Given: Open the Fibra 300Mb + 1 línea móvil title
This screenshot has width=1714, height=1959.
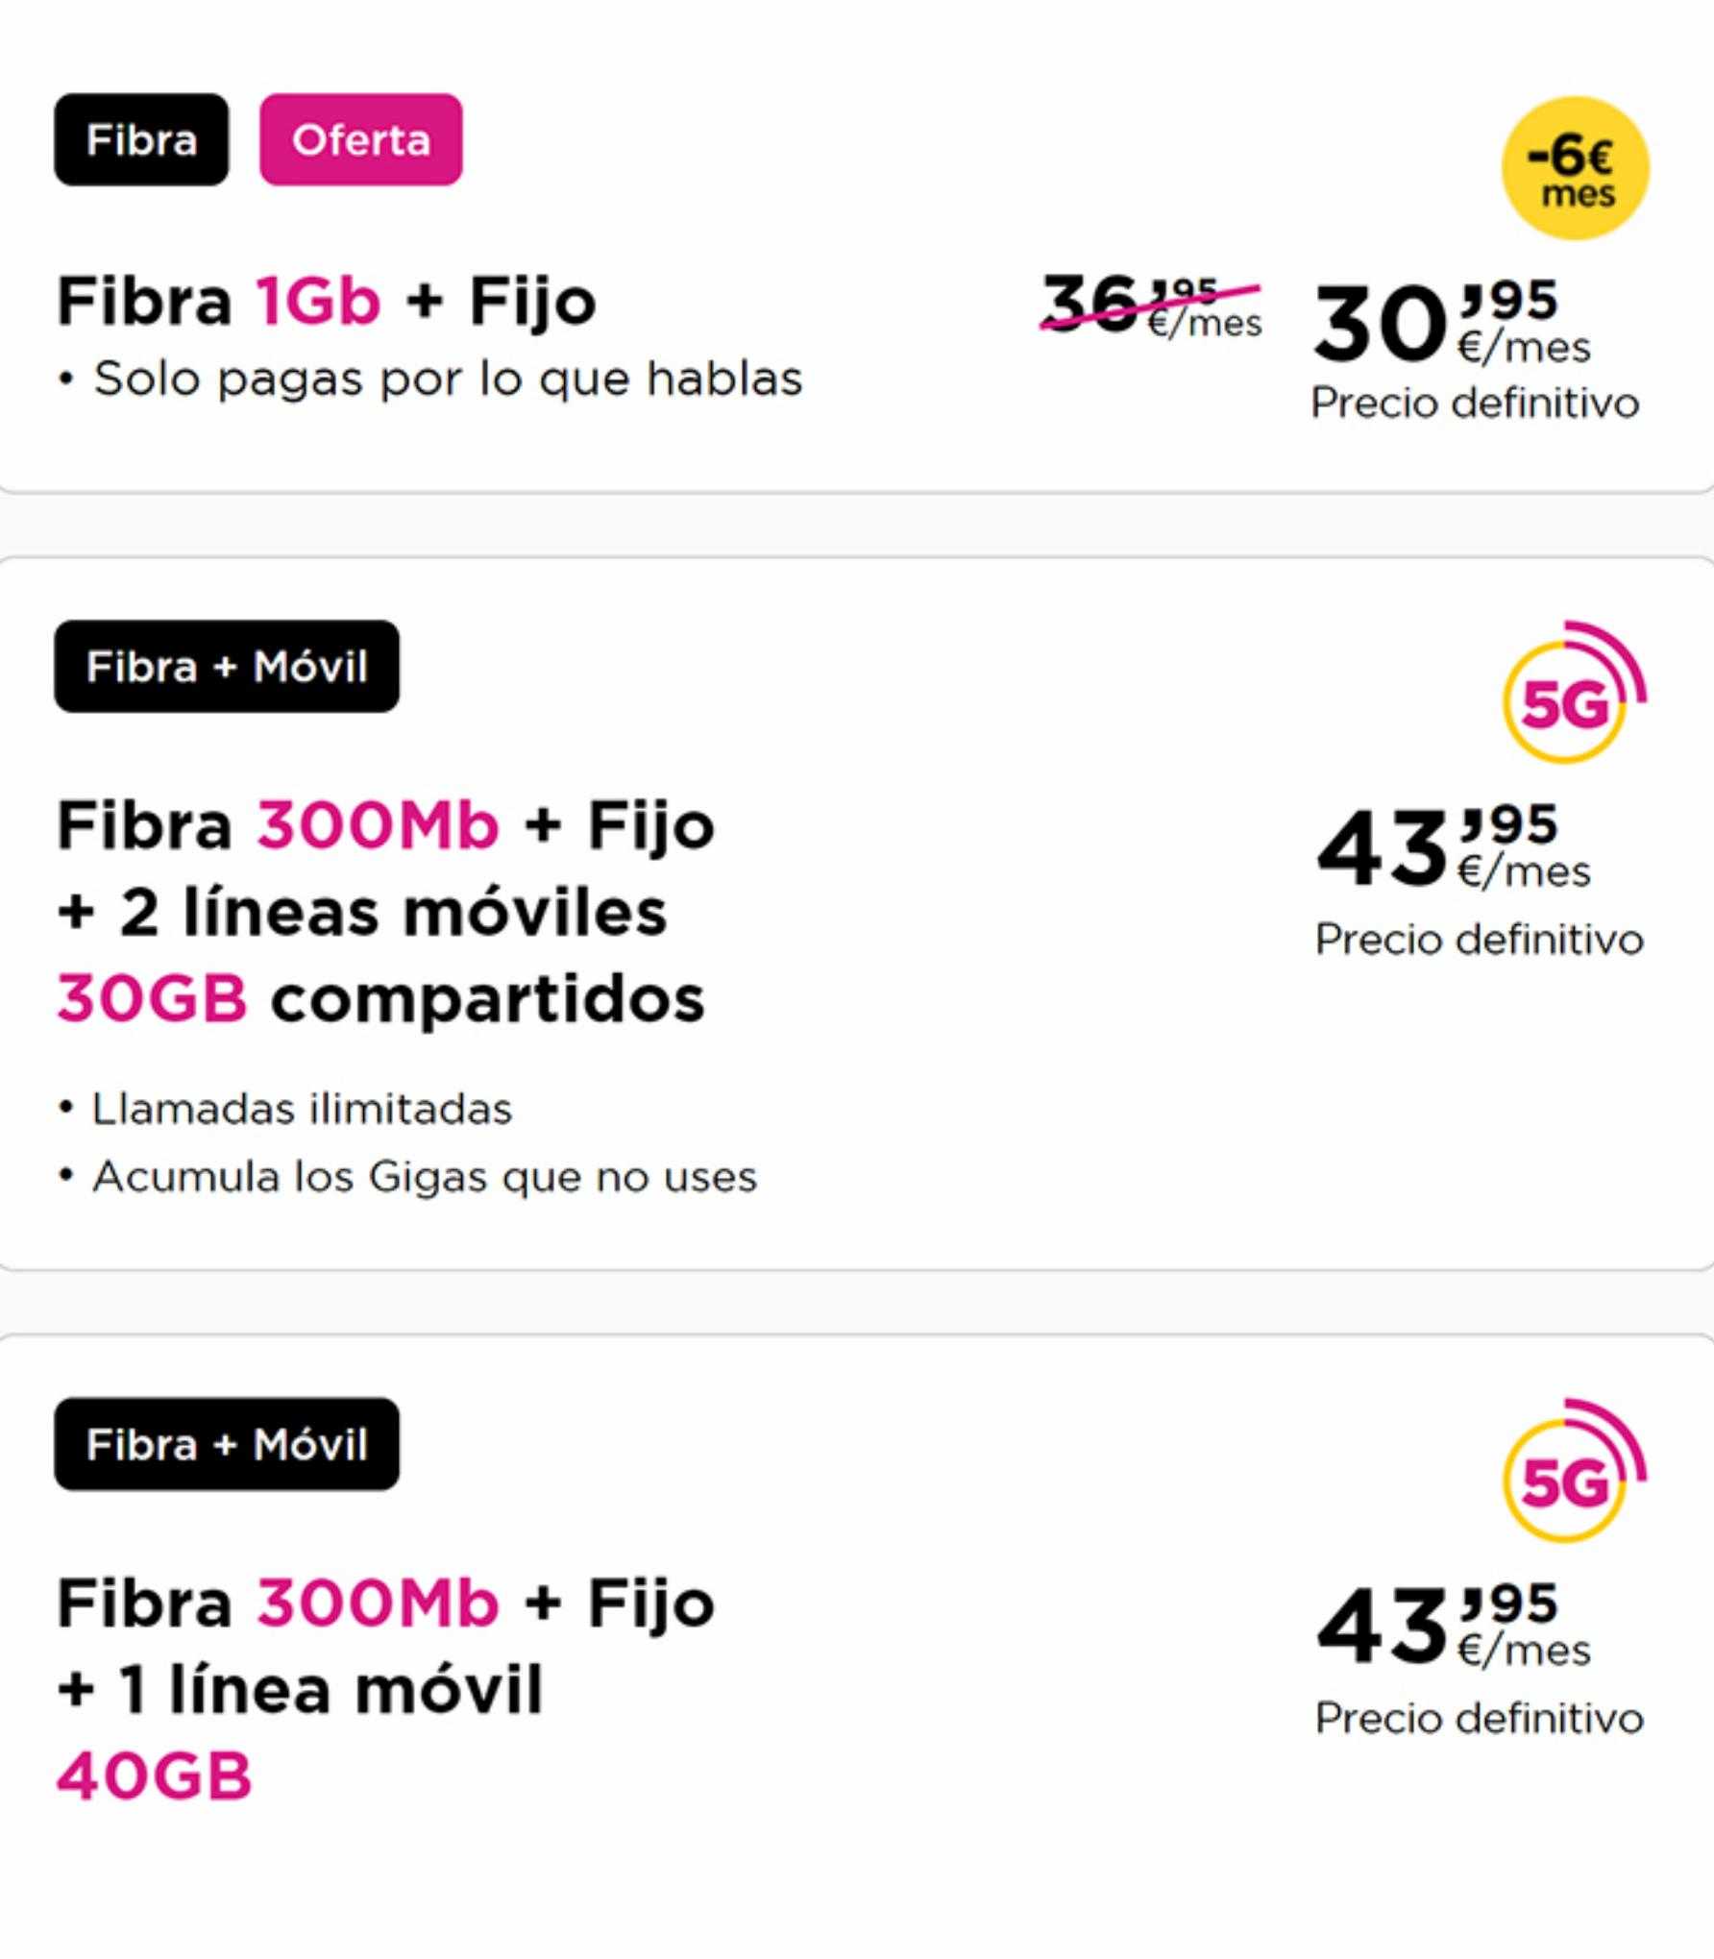Looking at the screenshot, I should coord(385,1688).
